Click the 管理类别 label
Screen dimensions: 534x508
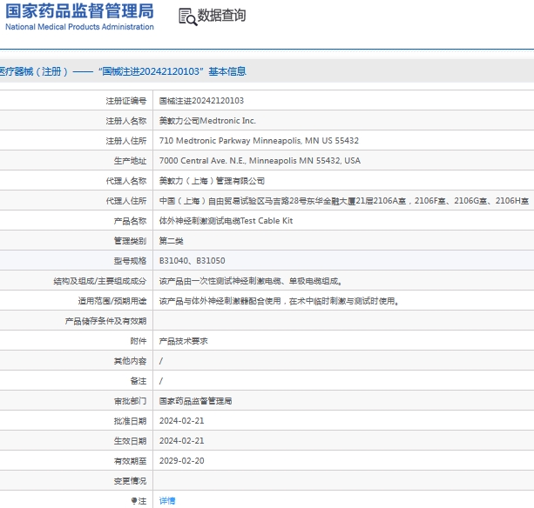click(130, 241)
